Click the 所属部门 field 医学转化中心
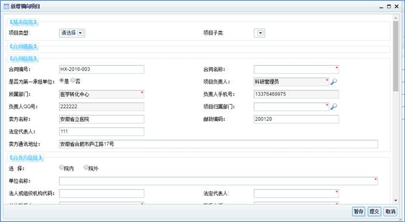Image resolution: width=405 pixels, height=222 pixels. [102, 94]
